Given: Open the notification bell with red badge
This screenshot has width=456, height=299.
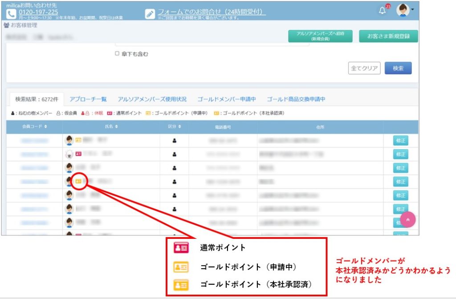Looking at the screenshot, I should tap(383, 11).
